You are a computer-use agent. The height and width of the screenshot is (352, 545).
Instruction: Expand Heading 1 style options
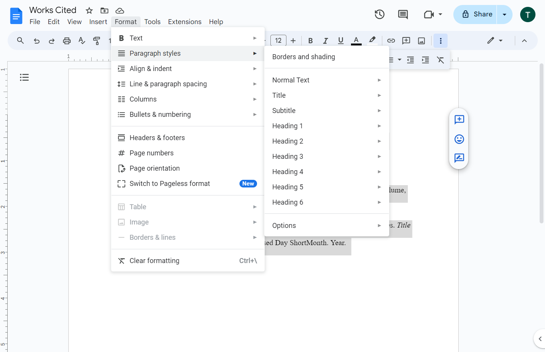[x=327, y=126]
